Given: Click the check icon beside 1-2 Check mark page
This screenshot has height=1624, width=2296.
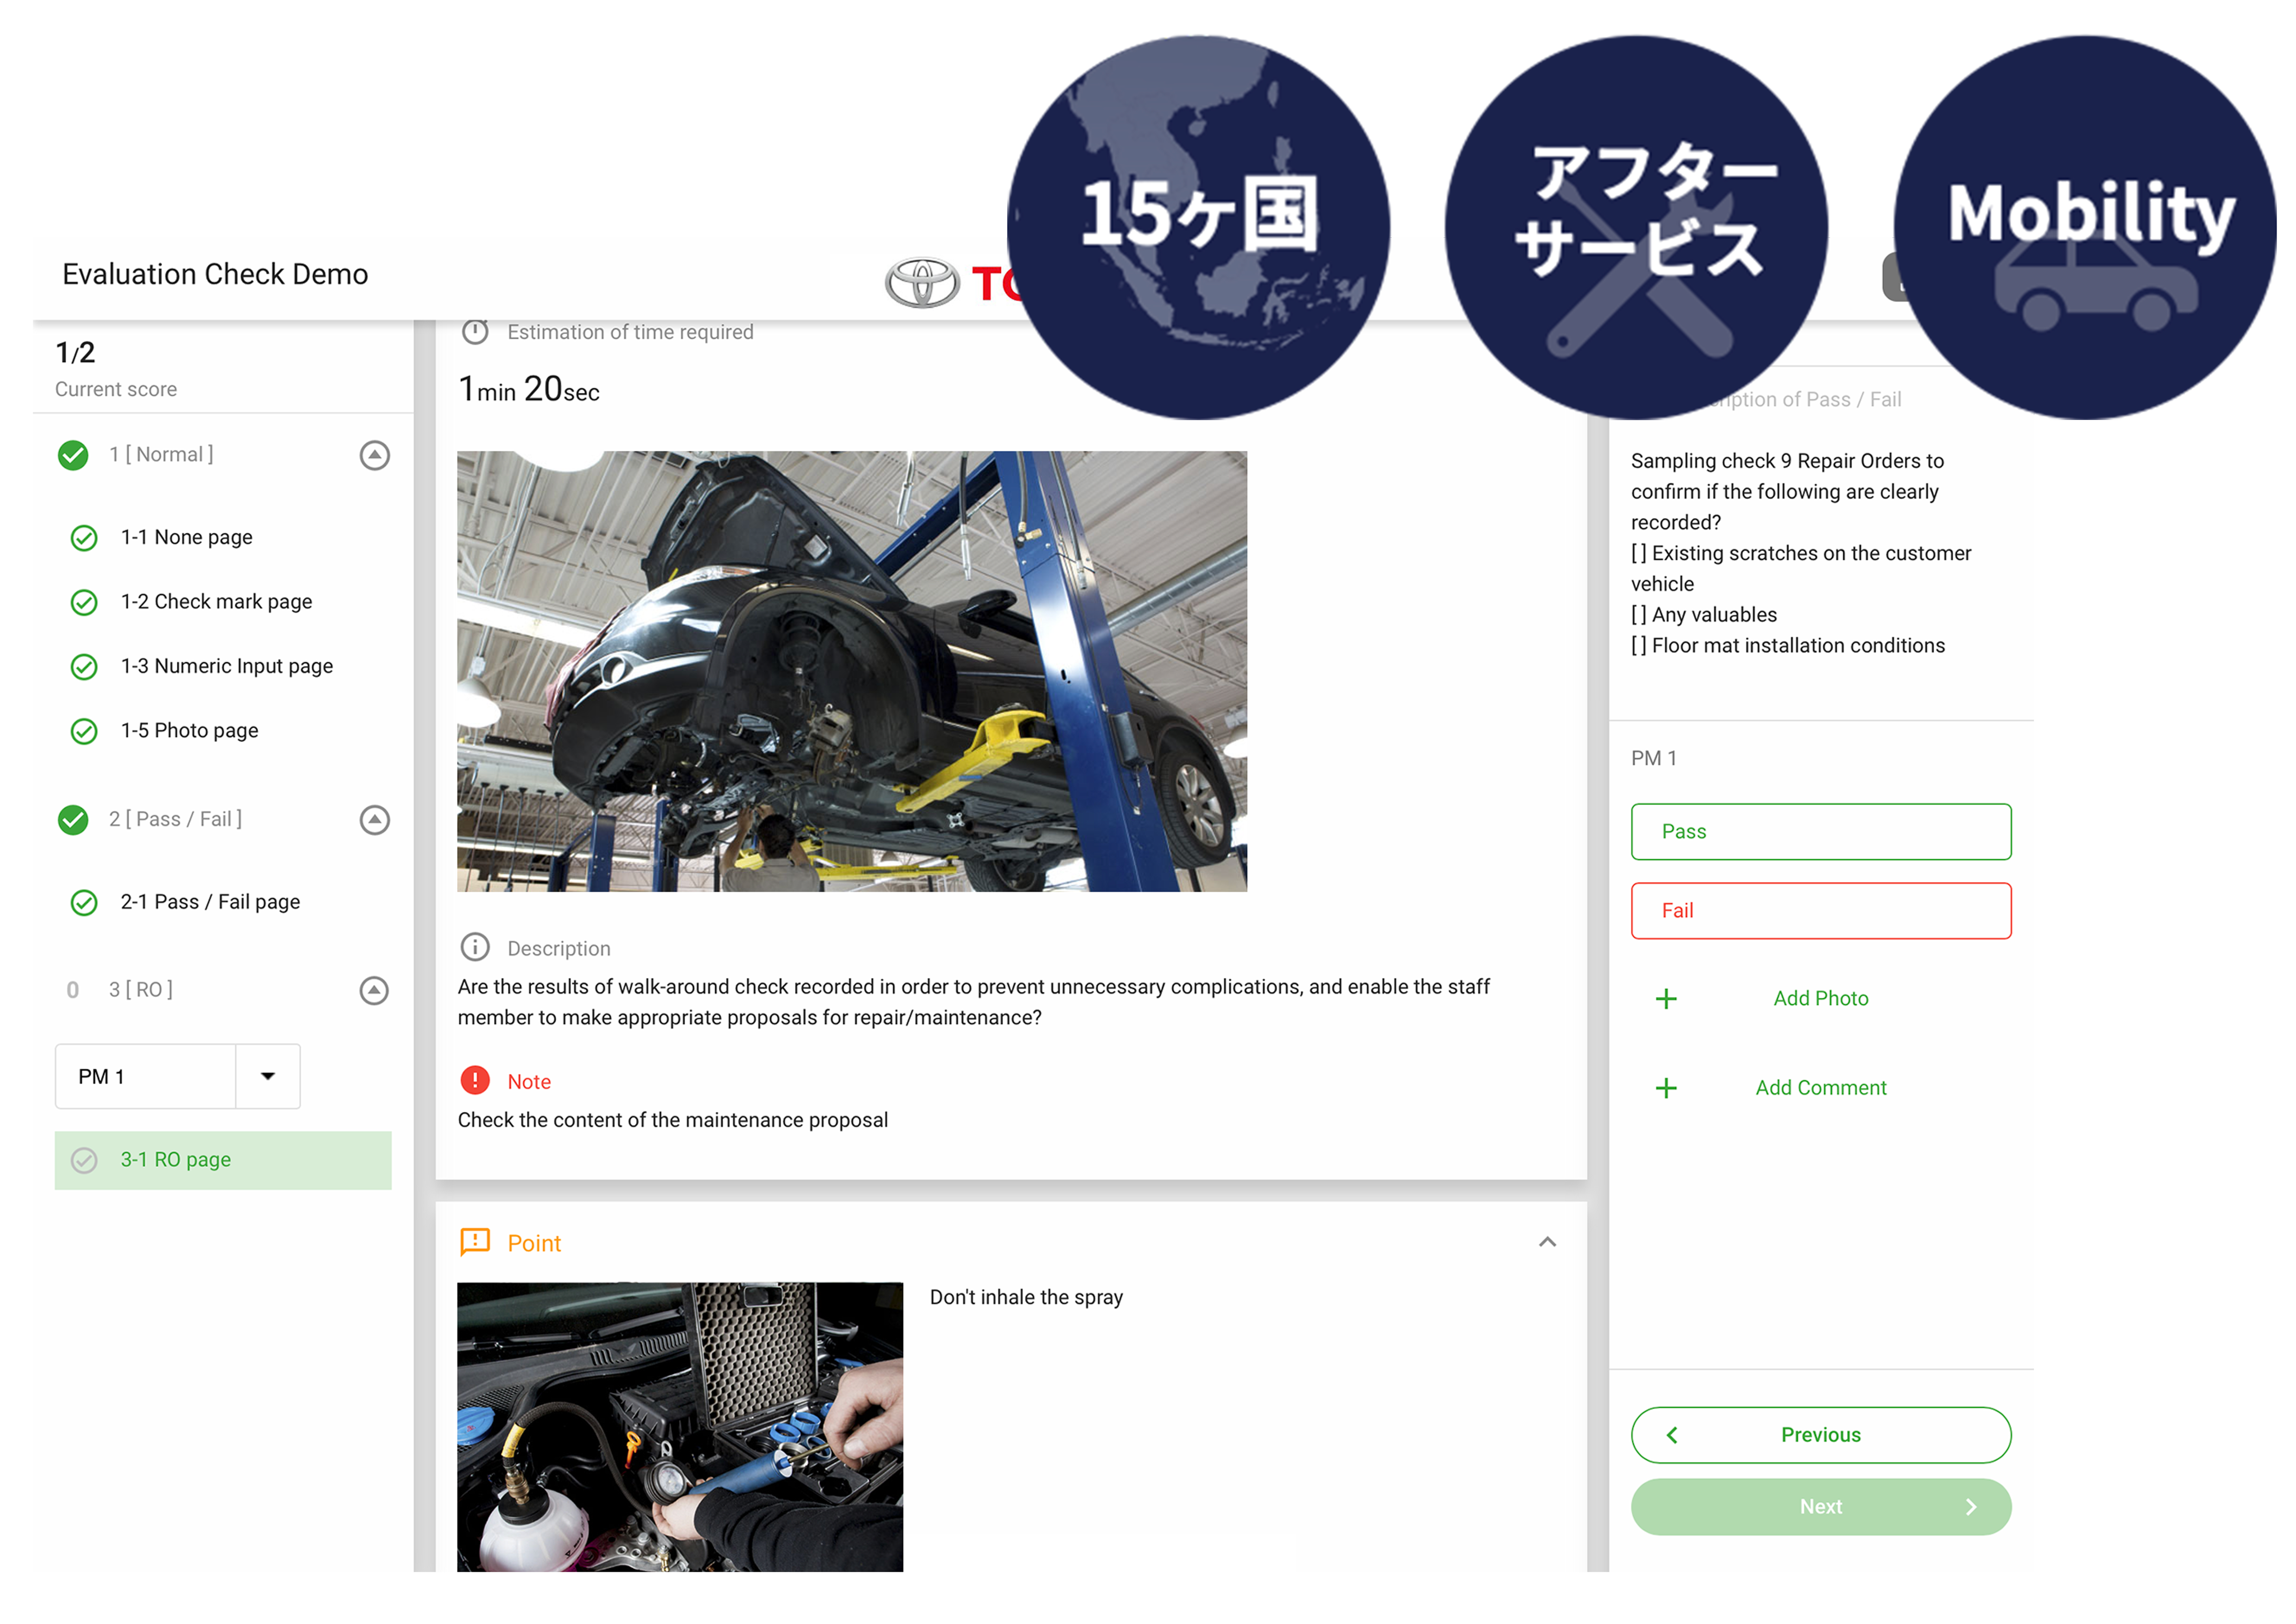Looking at the screenshot, I should pyautogui.click(x=84, y=602).
